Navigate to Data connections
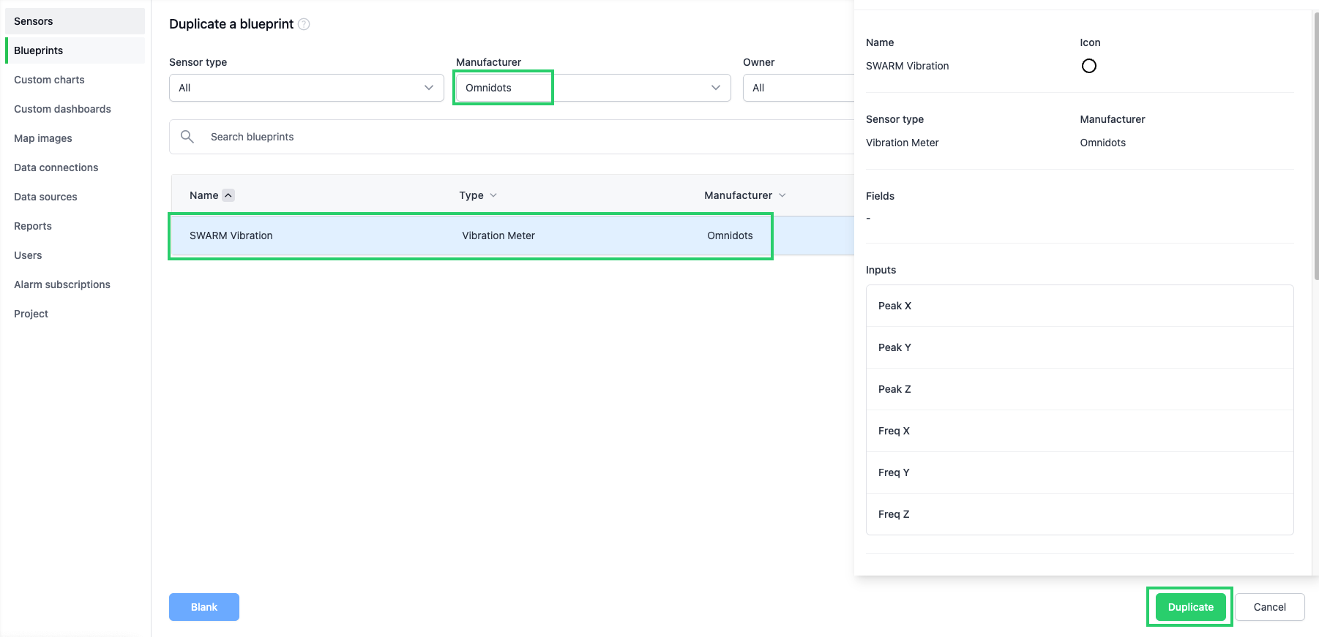 (56, 167)
